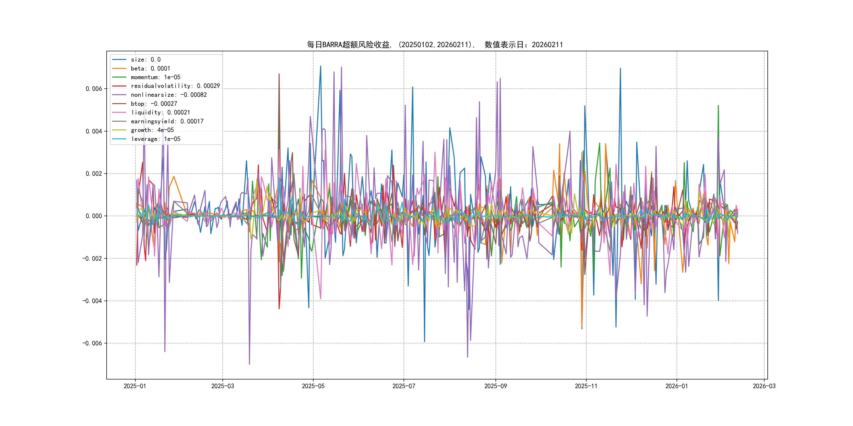Screen dimensions: 853x426
Task: Click the 2026-01 x-axis tick label
Action: (x=677, y=386)
